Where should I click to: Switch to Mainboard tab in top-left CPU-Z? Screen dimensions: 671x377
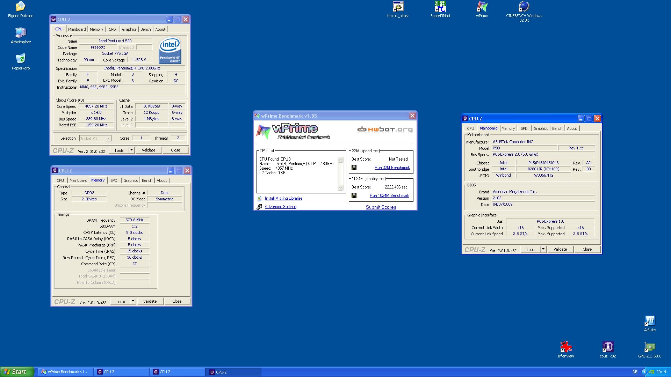[x=77, y=29]
